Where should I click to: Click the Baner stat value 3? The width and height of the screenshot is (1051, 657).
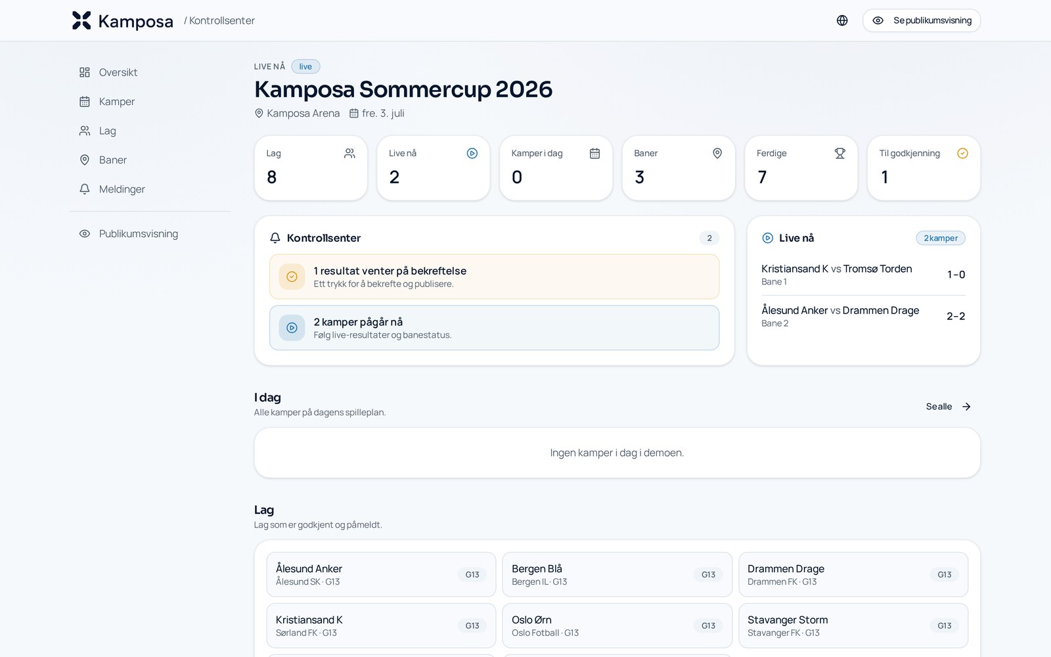[x=640, y=177]
